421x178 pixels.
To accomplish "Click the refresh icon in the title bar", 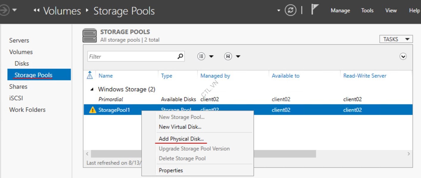I will click(290, 10).
